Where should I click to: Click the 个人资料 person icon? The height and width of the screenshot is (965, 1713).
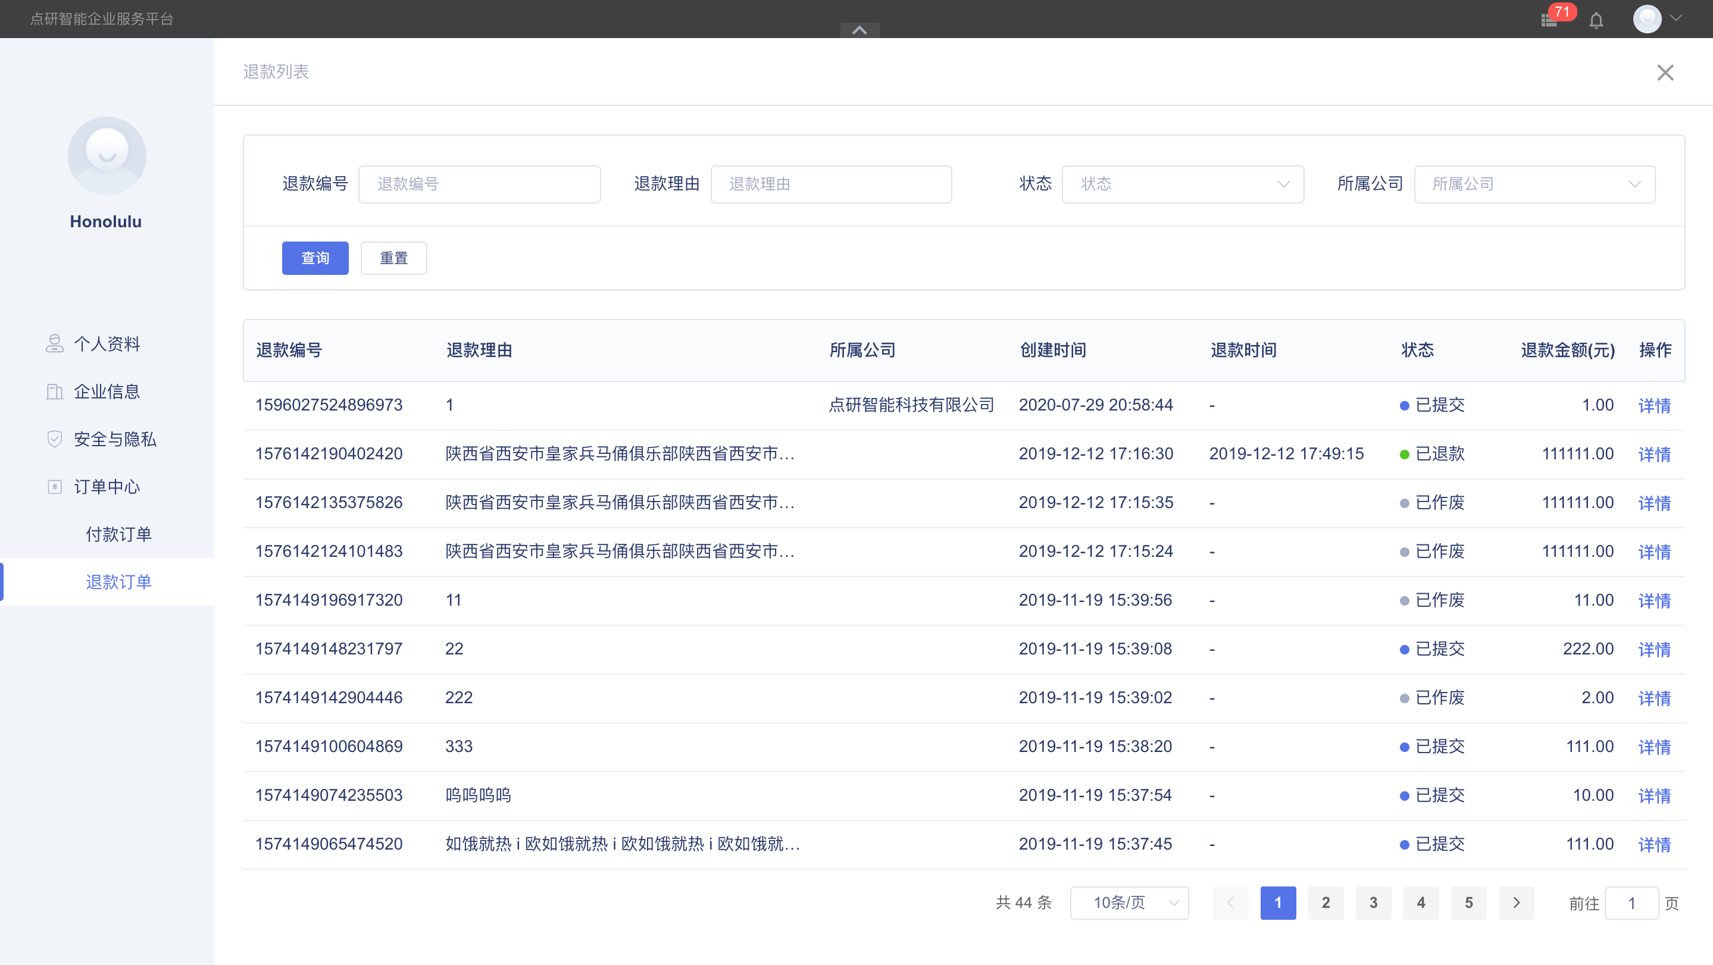(x=55, y=344)
